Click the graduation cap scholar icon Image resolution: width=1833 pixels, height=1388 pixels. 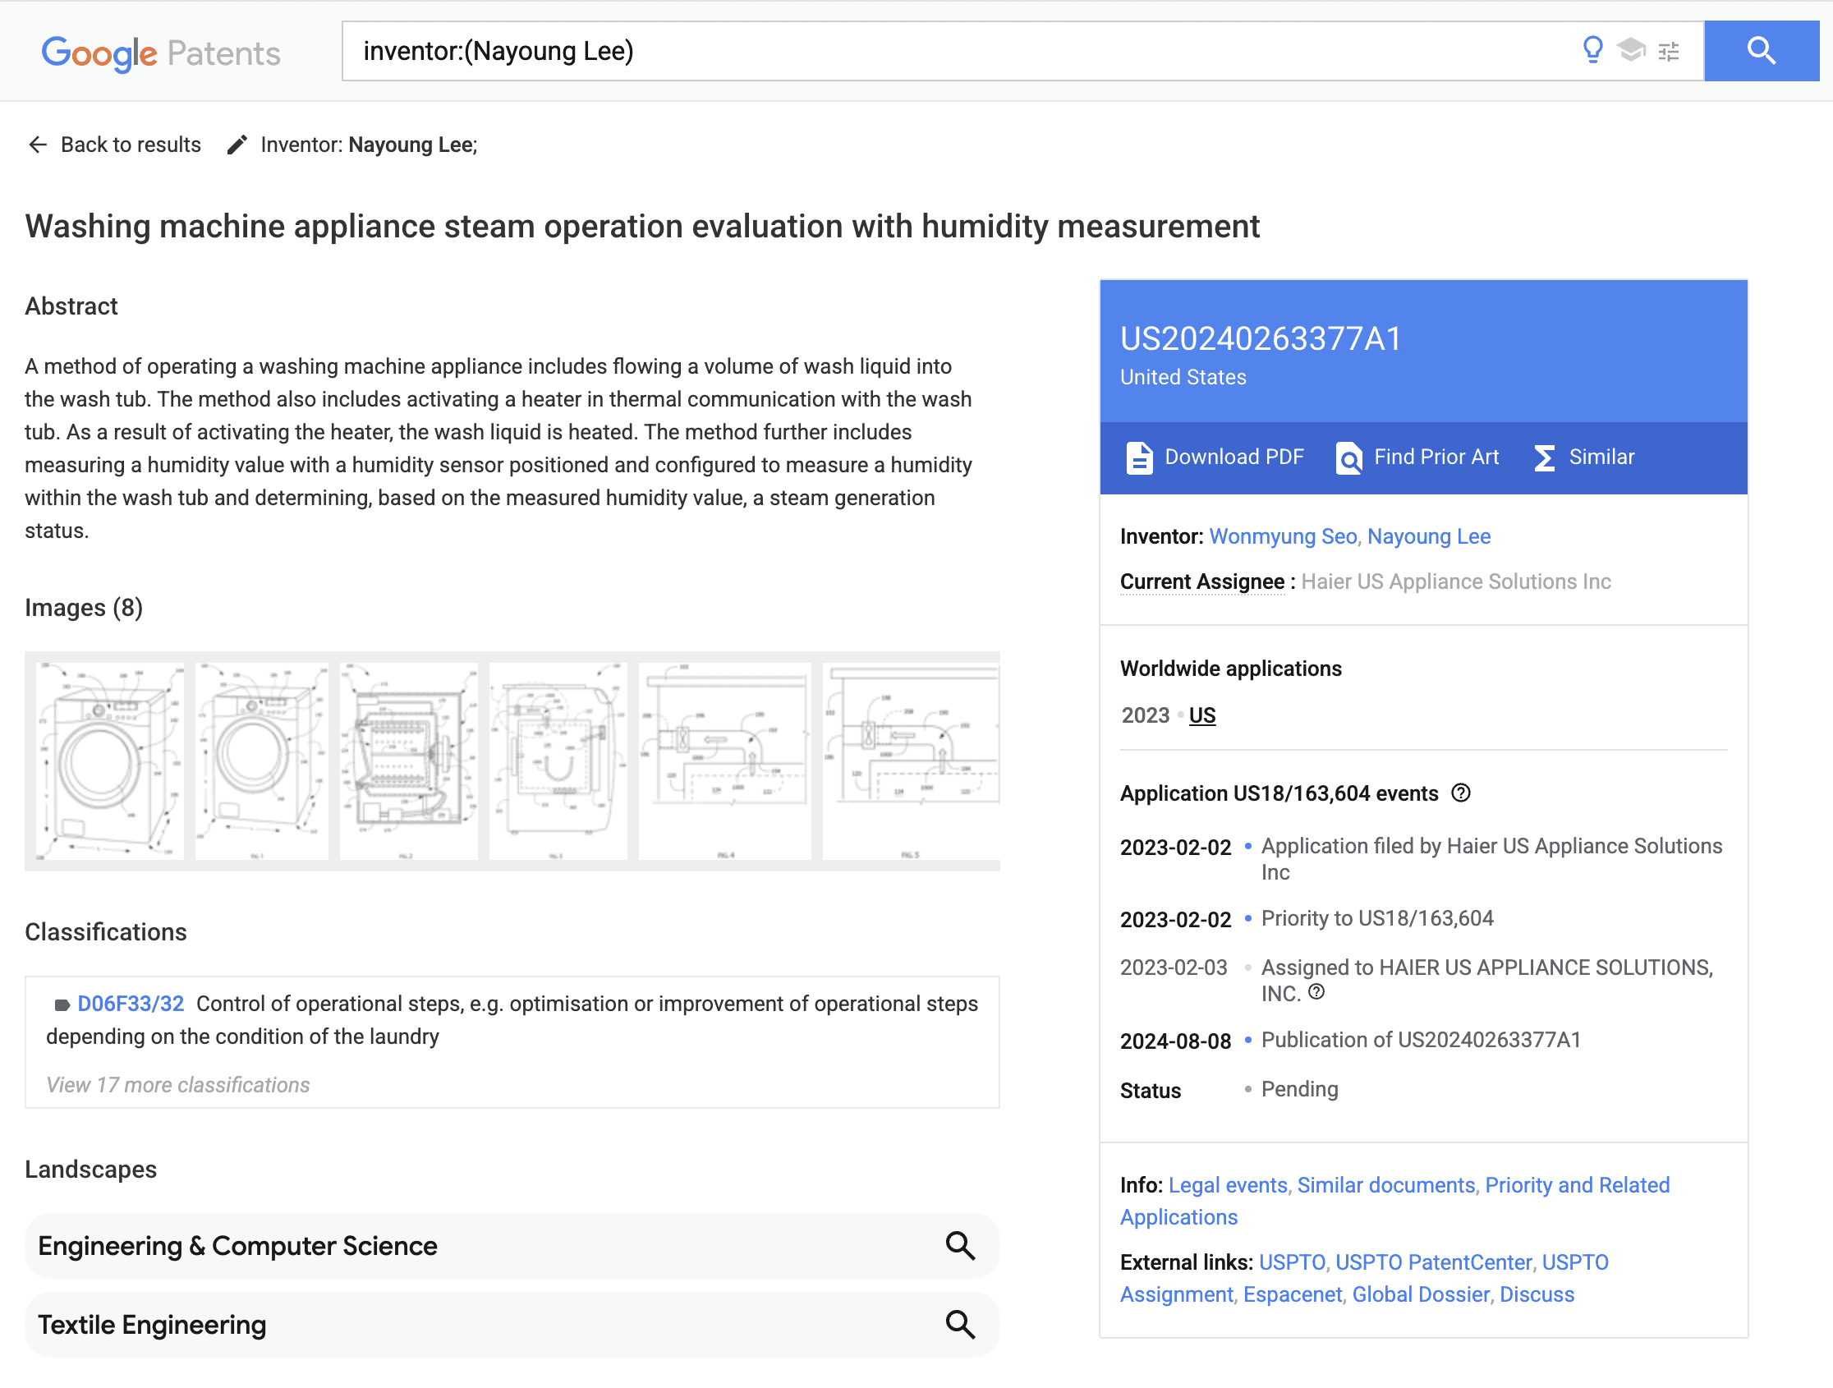click(1630, 51)
